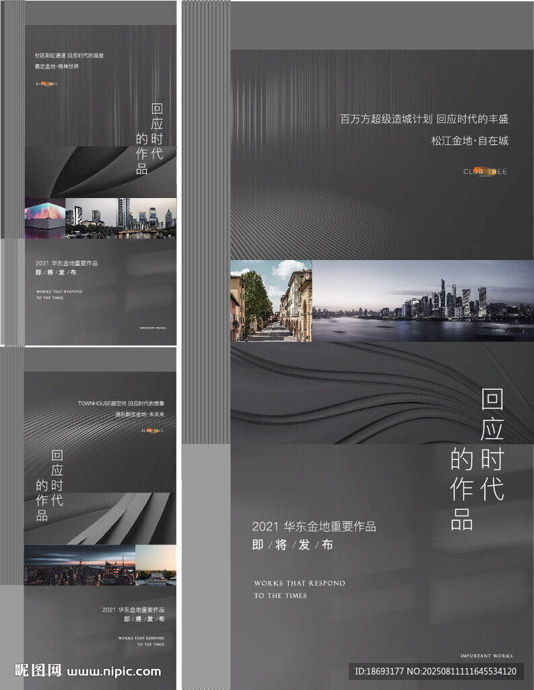
Task: Click '即/将/发/布' in the 格林世界 poster
Action: (56, 272)
